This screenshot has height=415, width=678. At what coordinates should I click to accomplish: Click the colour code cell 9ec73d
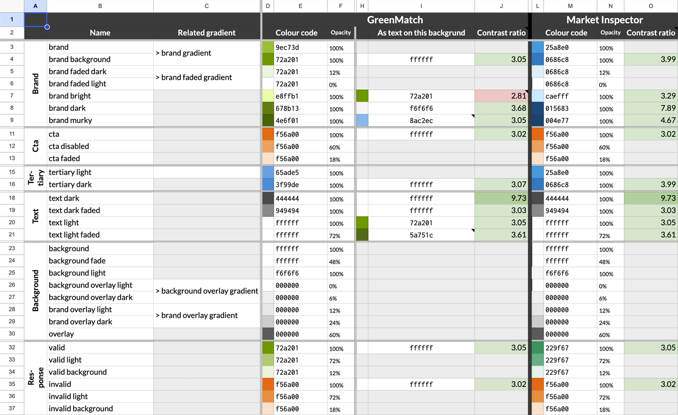click(x=300, y=48)
